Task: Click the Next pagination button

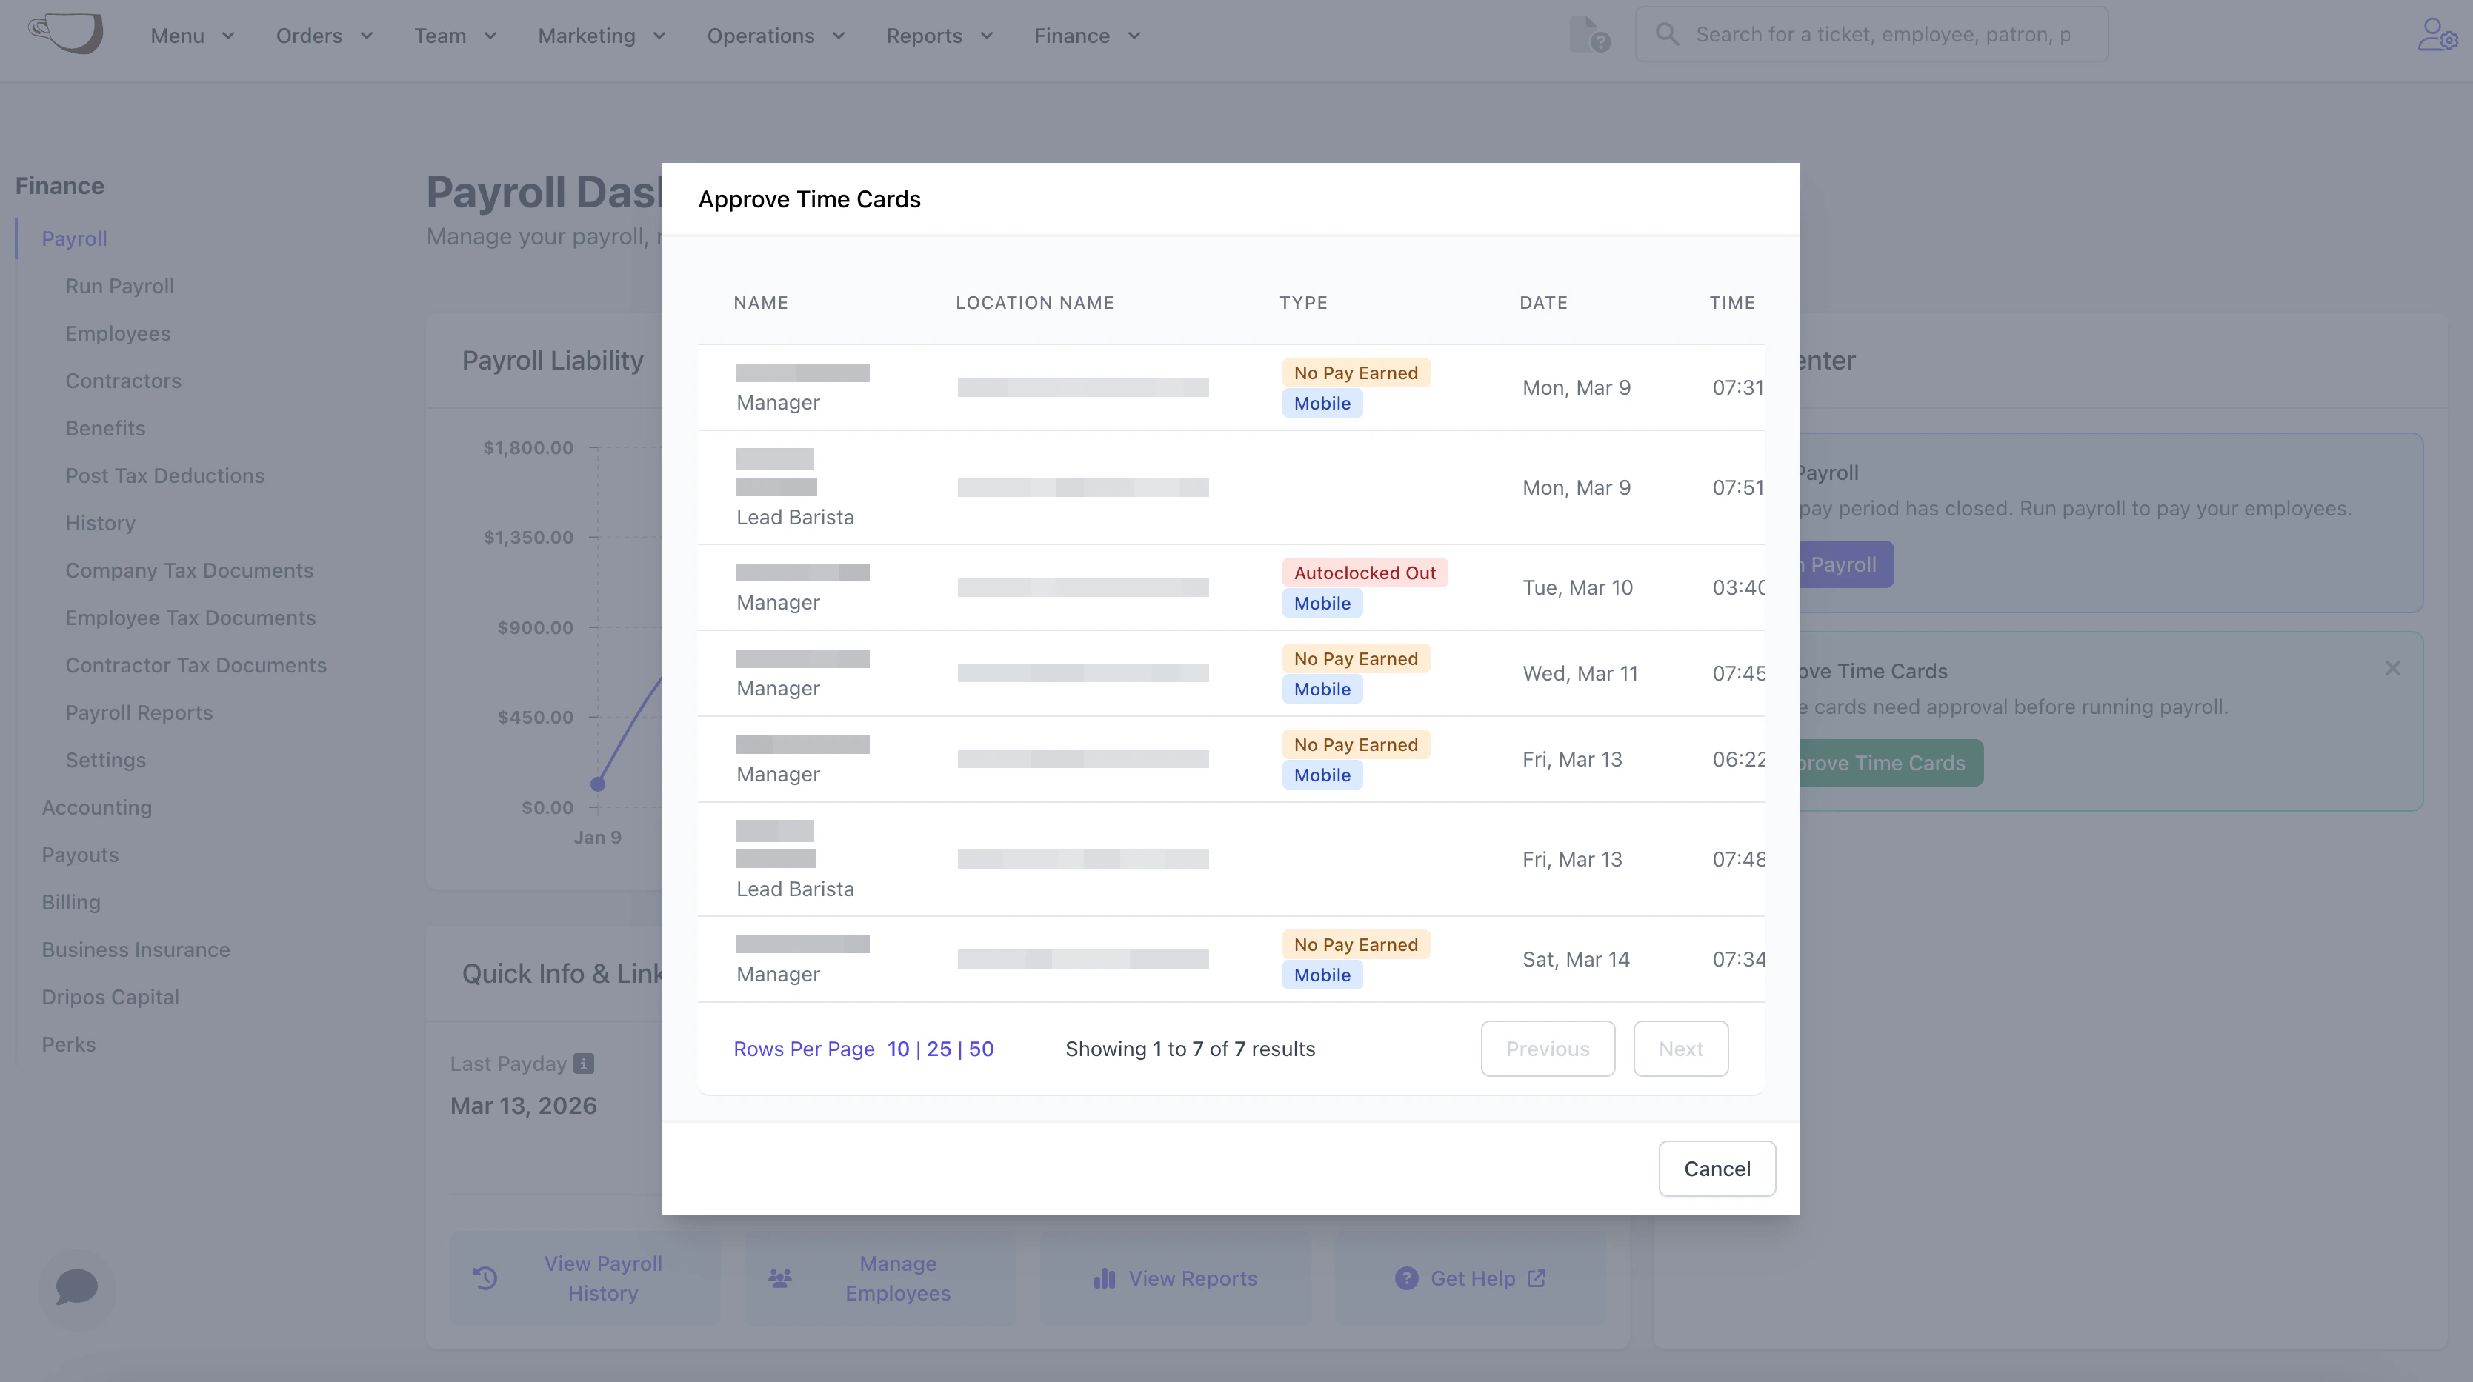Action: pyautogui.click(x=1680, y=1049)
